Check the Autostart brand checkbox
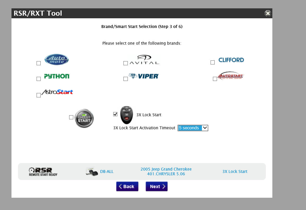 tap(215, 79)
